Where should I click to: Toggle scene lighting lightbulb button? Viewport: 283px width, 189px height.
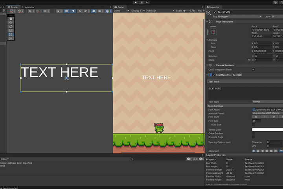[73, 11]
